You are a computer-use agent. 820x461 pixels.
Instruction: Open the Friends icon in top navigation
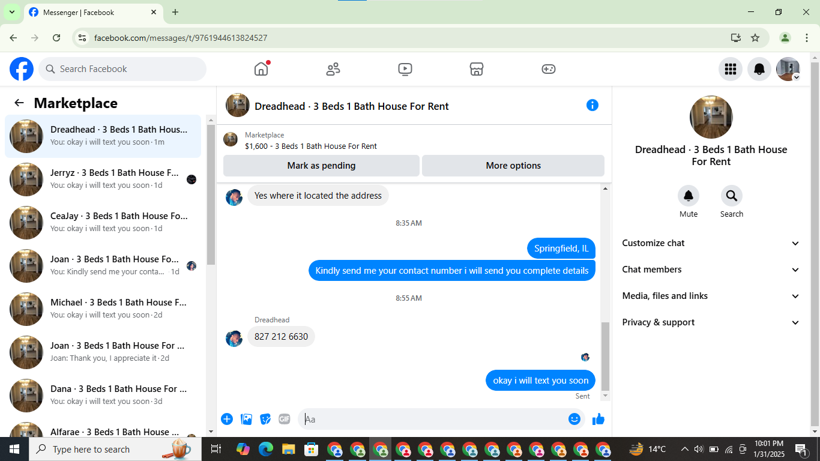pos(333,69)
